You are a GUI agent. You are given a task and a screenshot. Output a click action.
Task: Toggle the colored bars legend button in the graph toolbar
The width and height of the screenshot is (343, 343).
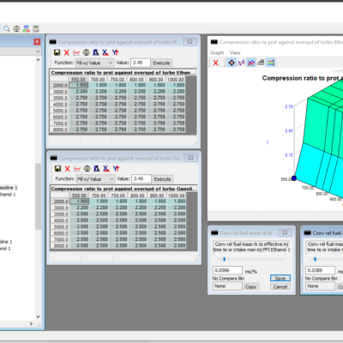click(x=270, y=63)
